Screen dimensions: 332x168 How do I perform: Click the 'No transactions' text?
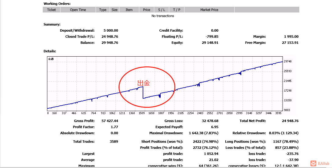coord(162,16)
